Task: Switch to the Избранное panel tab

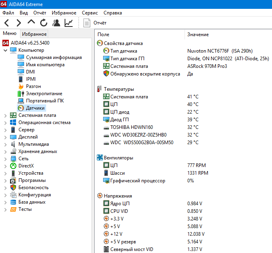Action: [x=34, y=34]
